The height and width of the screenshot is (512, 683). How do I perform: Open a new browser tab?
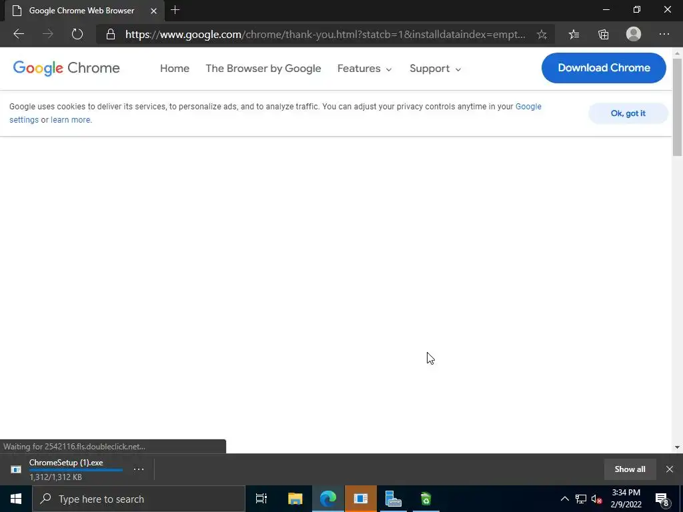(175, 10)
